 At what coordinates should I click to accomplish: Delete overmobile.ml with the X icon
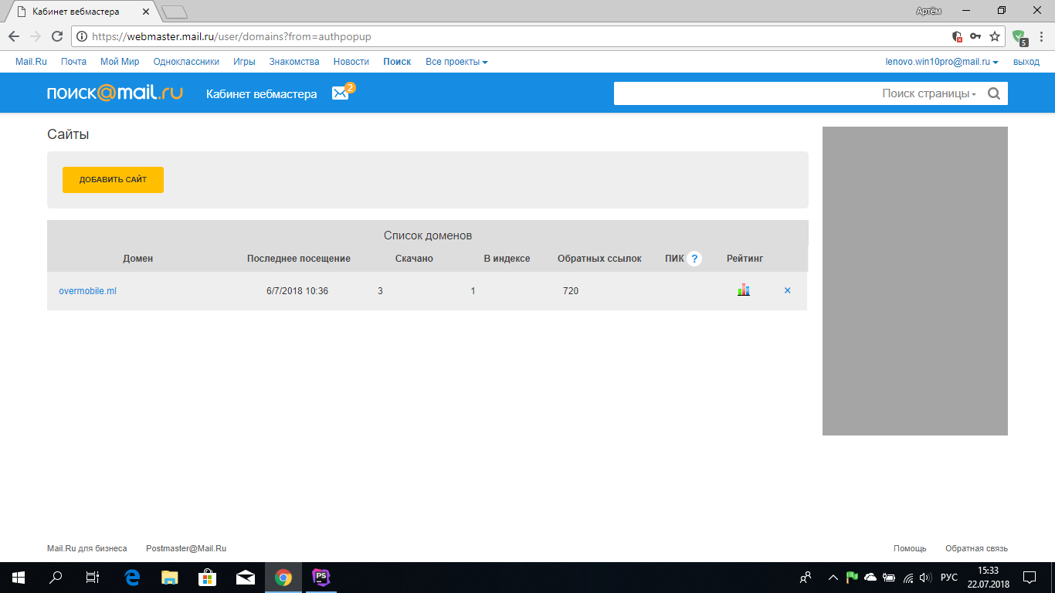[787, 290]
